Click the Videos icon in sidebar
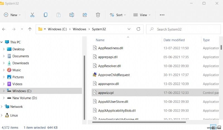Screen dimensions: 223x130 (x=9, y=84)
